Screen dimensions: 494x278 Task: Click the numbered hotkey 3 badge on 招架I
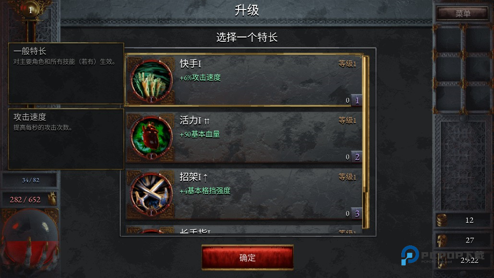357,214
